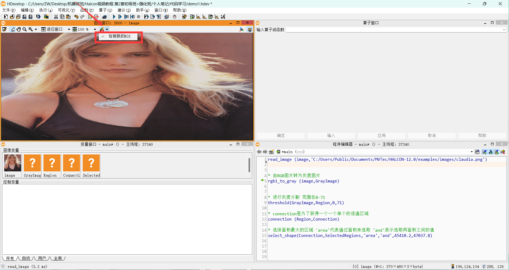Toggle the first highlighted editor option button

pos(484,152)
